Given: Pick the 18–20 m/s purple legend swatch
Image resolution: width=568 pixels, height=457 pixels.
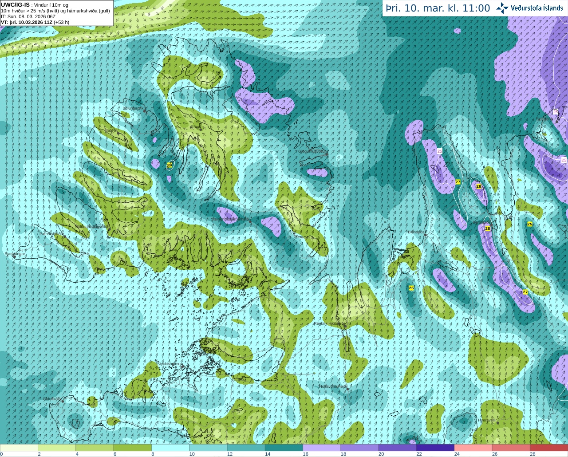Looking at the screenshot, I should click(x=360, y=448).
